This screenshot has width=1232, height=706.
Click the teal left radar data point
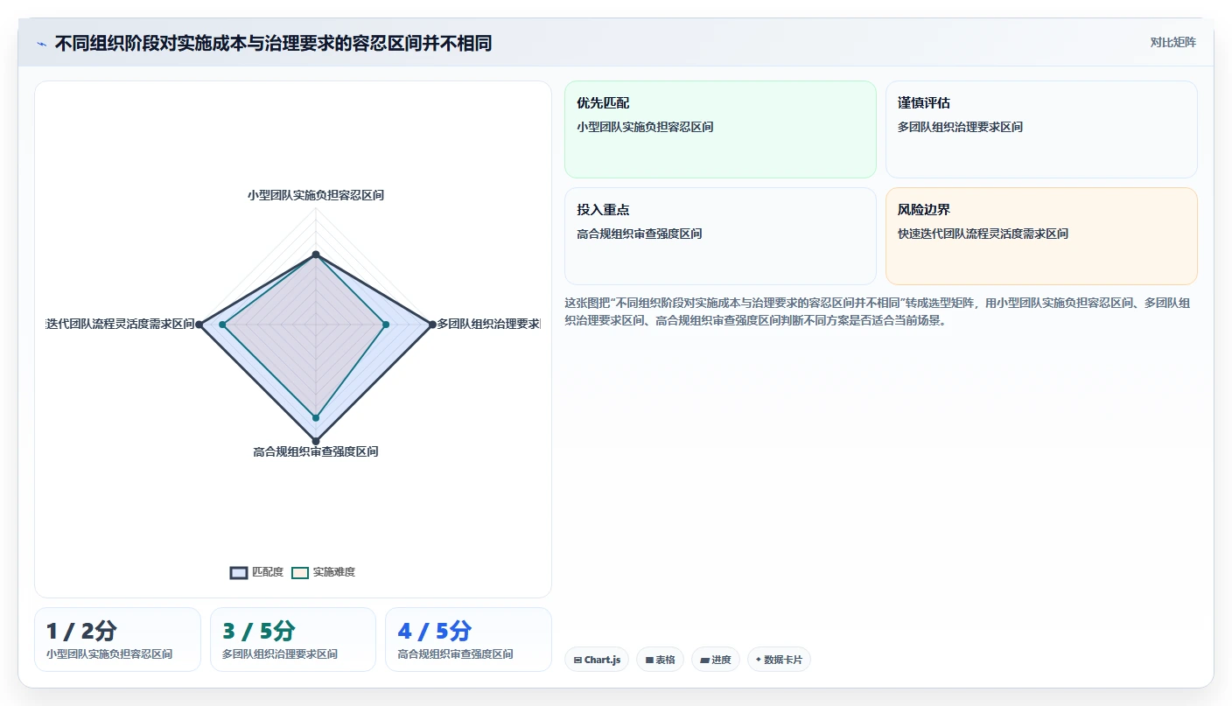tap(222, 325)
